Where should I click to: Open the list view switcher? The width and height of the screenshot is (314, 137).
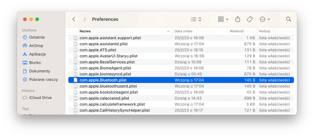(x=196, y=19)
